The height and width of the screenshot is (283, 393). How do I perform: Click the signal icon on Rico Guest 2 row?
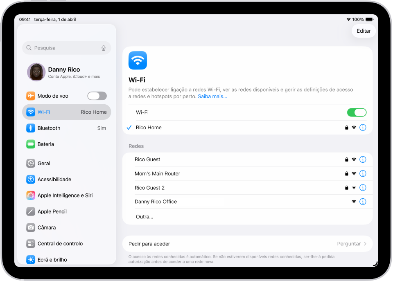pyautogui.click(x=354, y=188)
